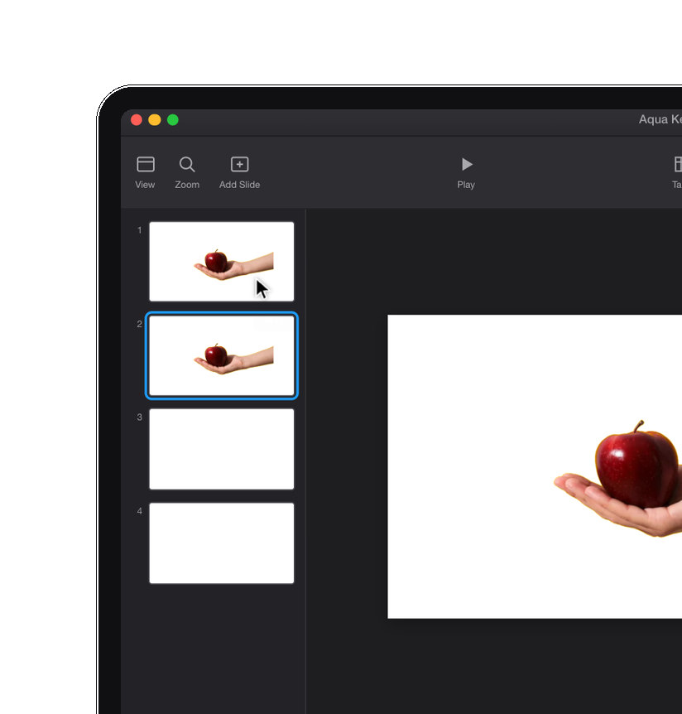Select blank slide 4 thumbnail
Viewport: 682px width, 714px height.
click(x=222, y=543)
